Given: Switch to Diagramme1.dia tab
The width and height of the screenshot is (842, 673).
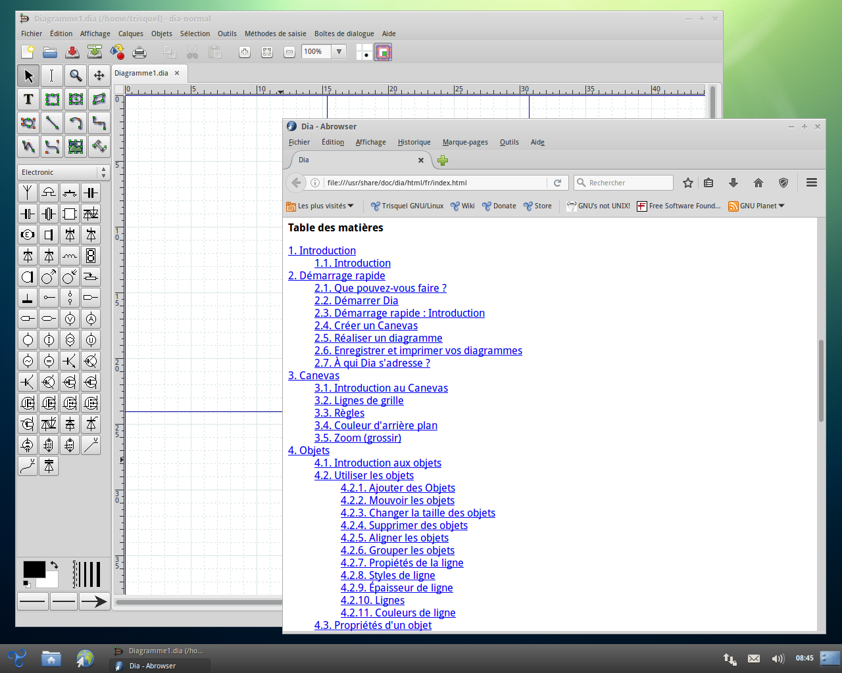Looking at the screenshot, I should click(141, 73).
